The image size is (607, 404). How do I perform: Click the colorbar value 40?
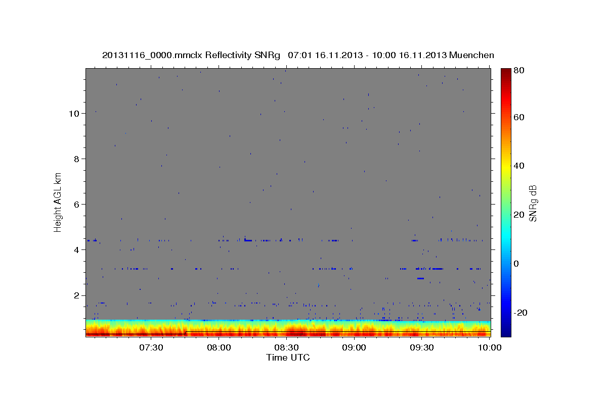point(519,166)
